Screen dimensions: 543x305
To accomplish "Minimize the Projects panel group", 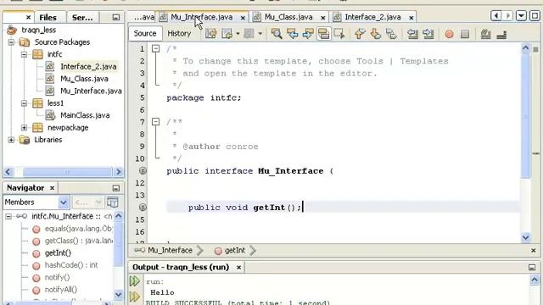I will tap(116, 17).
